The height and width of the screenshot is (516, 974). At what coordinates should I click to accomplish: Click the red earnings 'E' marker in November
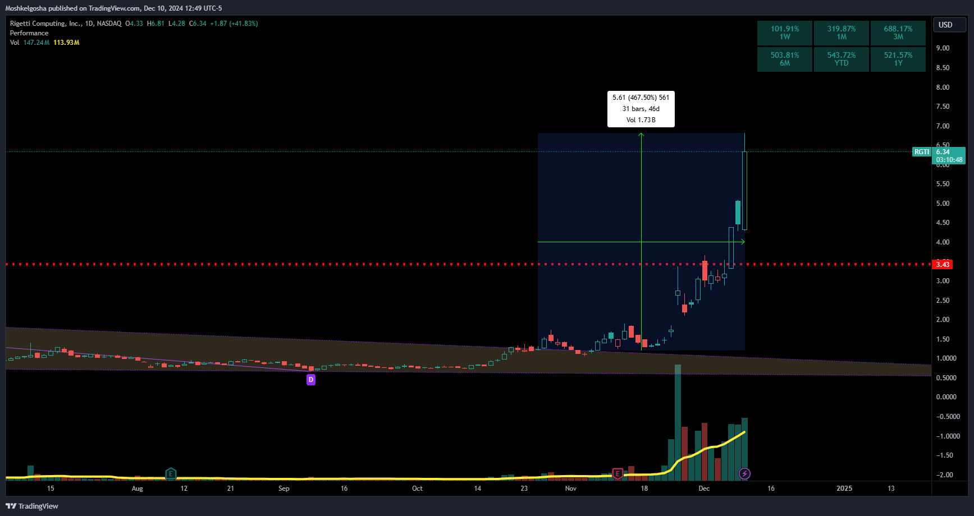coord(618,474)
